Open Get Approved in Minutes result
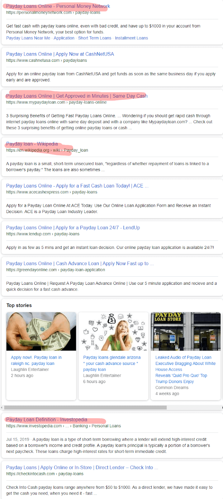This screenshot has height=499, width=223. 77,96
